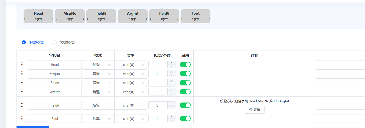Click the drag handle for the Head row
365x128 pixels.
[x=22, y=65]
